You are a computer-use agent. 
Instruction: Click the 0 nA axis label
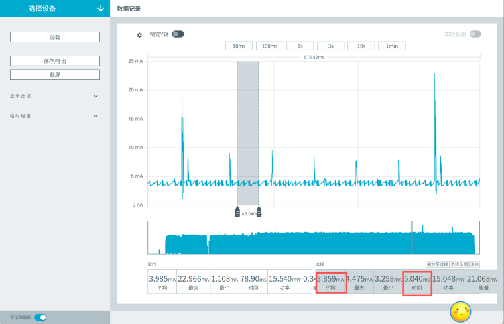point(137,205)
